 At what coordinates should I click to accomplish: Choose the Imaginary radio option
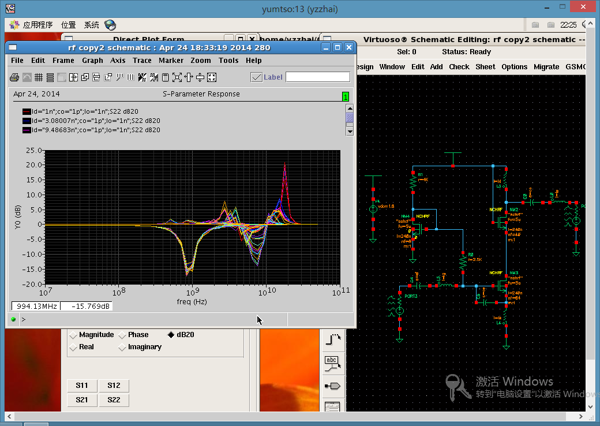click(x=122, y=347)
